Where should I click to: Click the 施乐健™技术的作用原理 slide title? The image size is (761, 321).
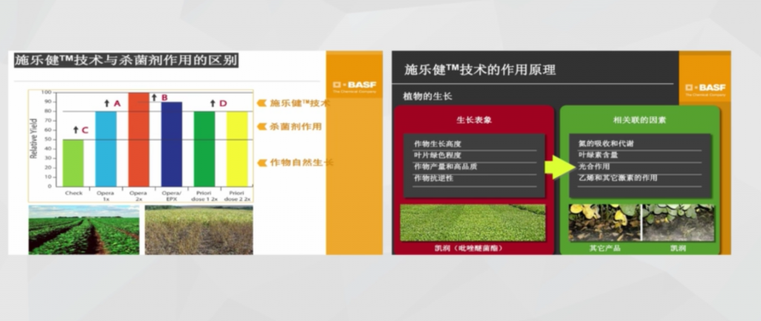pos(480,70)
